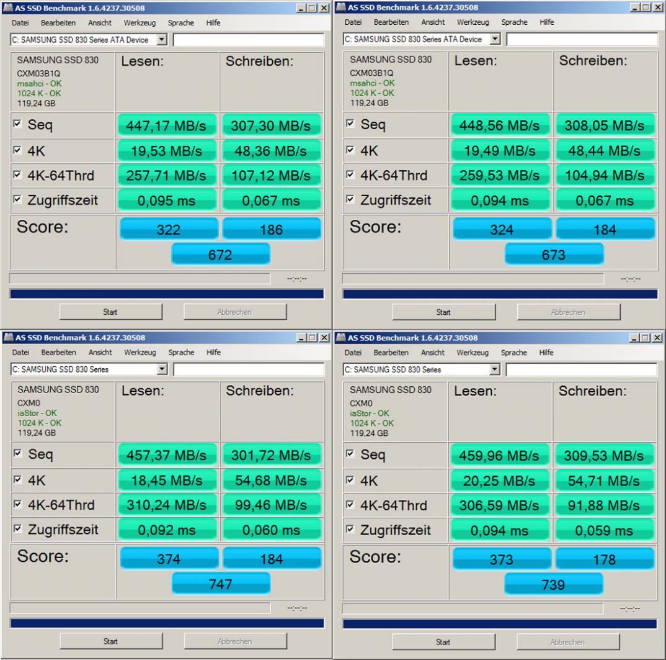Image resolution: width=666 pixels, height=660 pixels.
Task: Click Start in the window with score 673
Action: tap(444, 312)
